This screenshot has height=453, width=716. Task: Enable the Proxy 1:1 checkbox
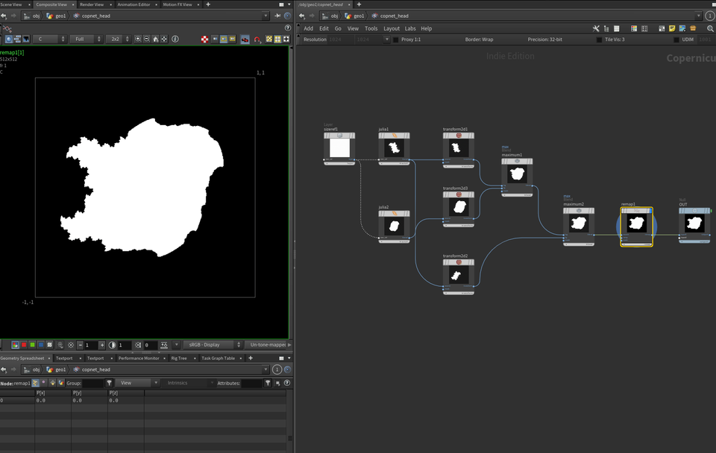(x=396, y=39)
